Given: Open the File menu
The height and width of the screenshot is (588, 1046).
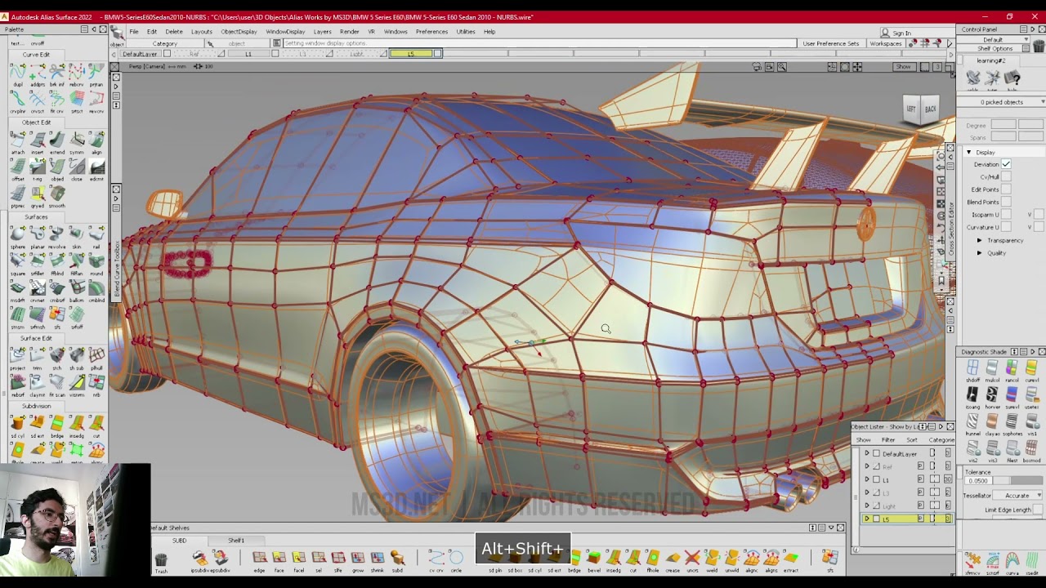Looking at the screenshot, I should 133,32.
